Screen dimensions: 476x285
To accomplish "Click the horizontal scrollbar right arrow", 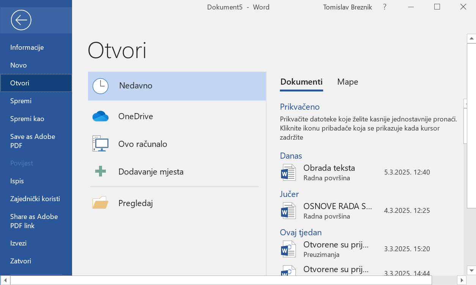I will click(x=462, y=280).
